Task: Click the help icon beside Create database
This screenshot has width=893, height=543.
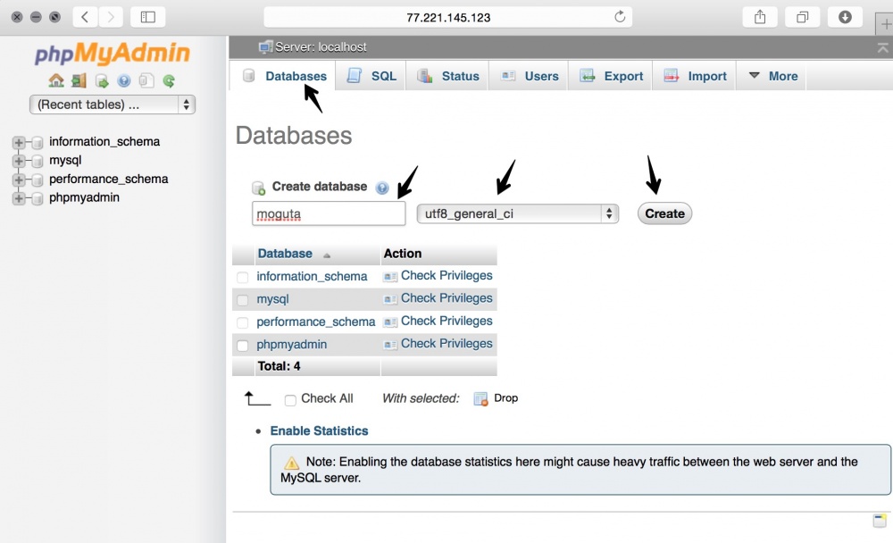Action: (382, 188)
